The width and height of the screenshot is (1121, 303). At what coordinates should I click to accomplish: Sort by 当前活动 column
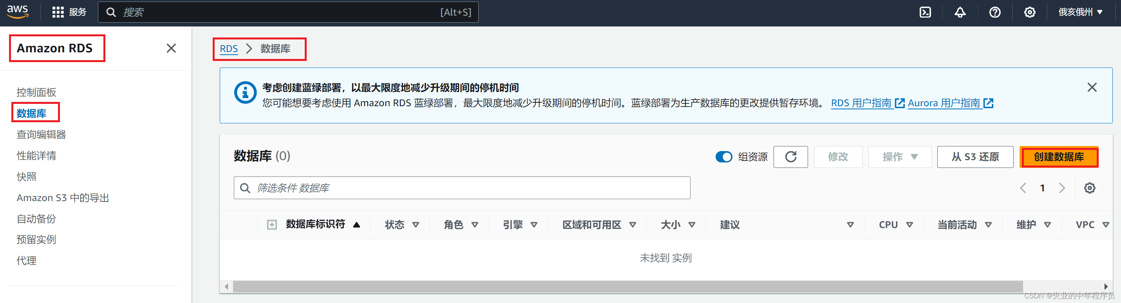click(965, 225)
